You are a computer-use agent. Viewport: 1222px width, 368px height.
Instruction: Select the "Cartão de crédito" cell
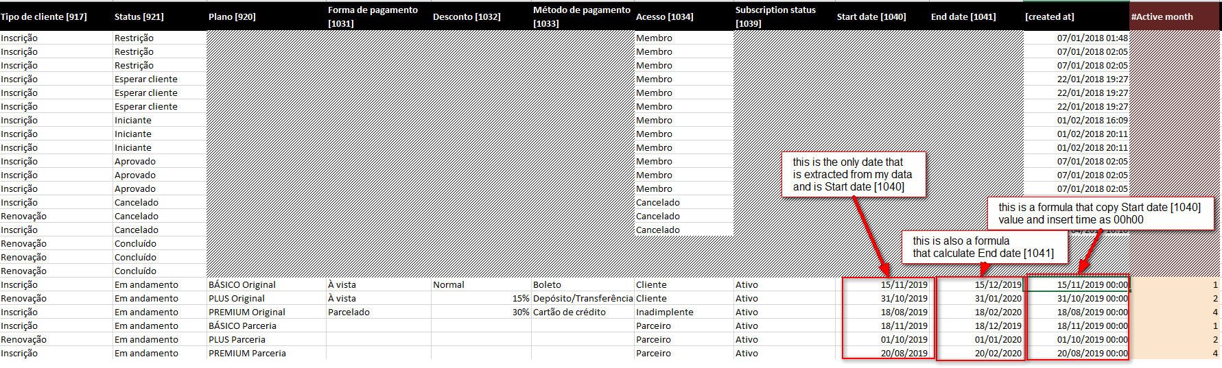tap(569, 312)
